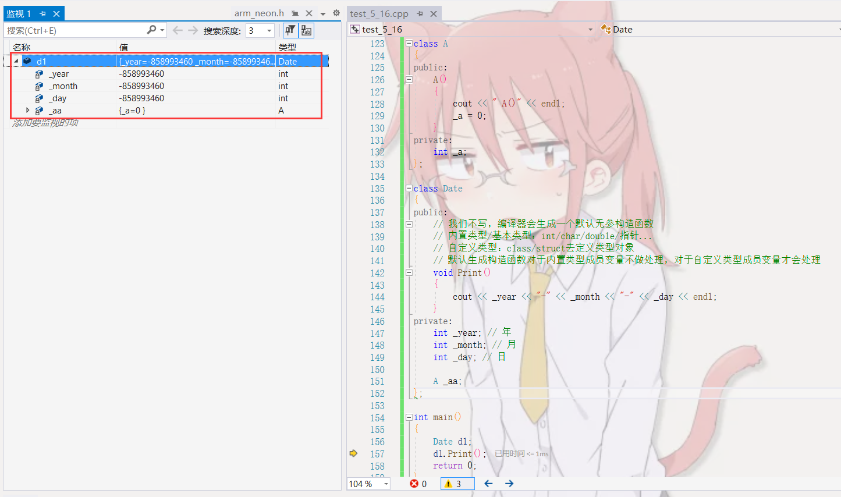Click the return 0; statement
This screenshot has width=841, height=497.
(x=455, y=466)
